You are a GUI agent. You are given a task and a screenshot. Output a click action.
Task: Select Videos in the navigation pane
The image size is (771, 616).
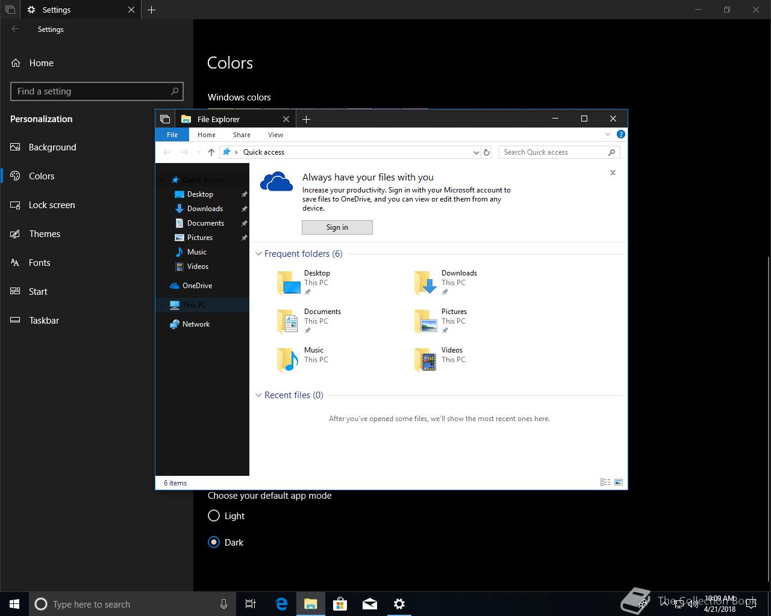tap(202, 266)
